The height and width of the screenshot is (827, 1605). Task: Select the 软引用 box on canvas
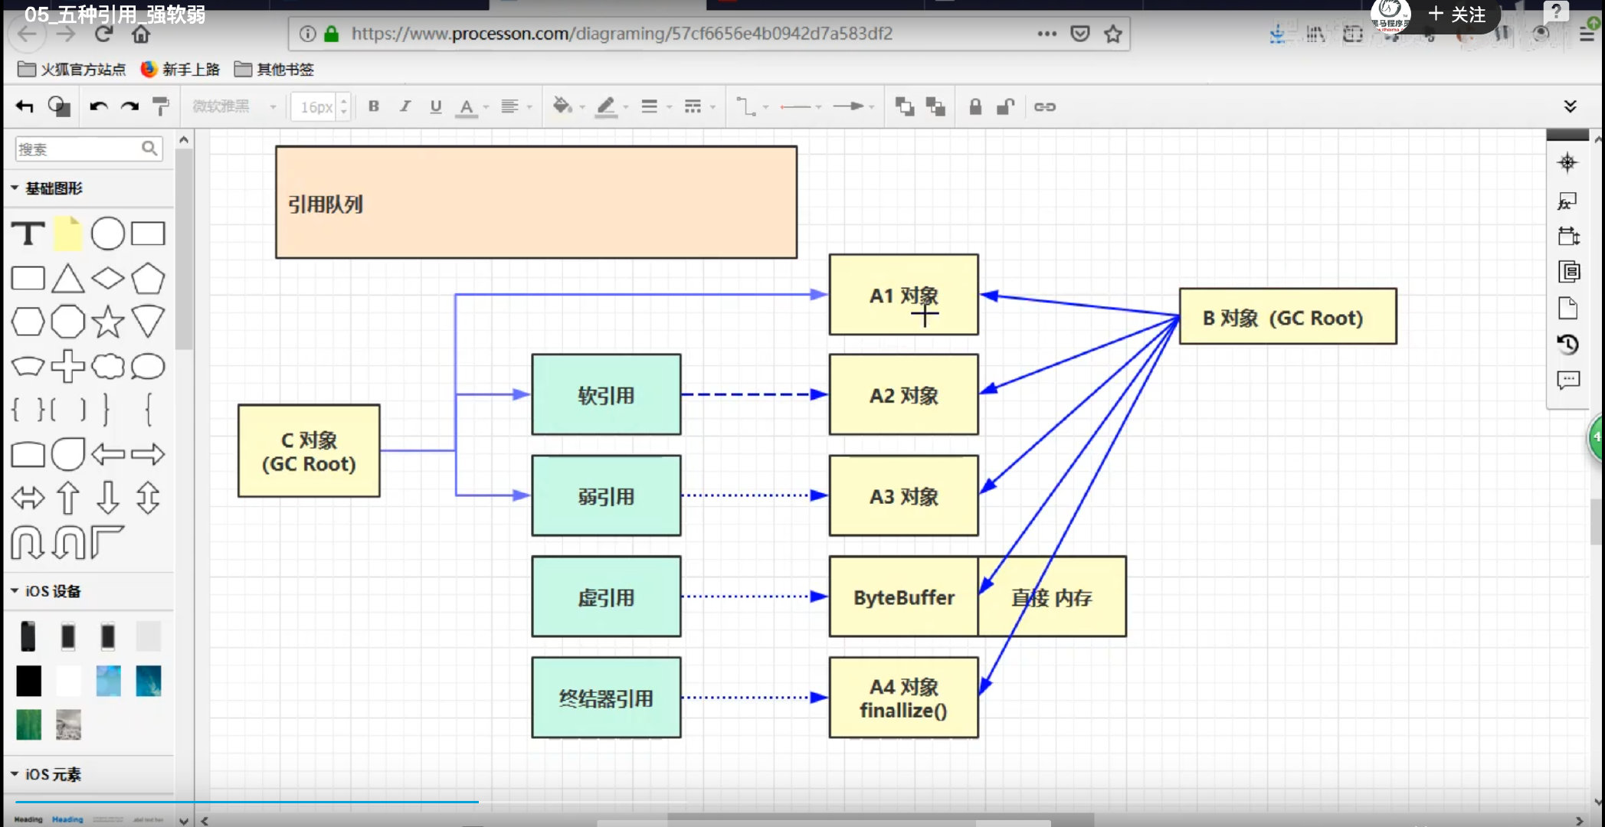click(x=606, y=395)
